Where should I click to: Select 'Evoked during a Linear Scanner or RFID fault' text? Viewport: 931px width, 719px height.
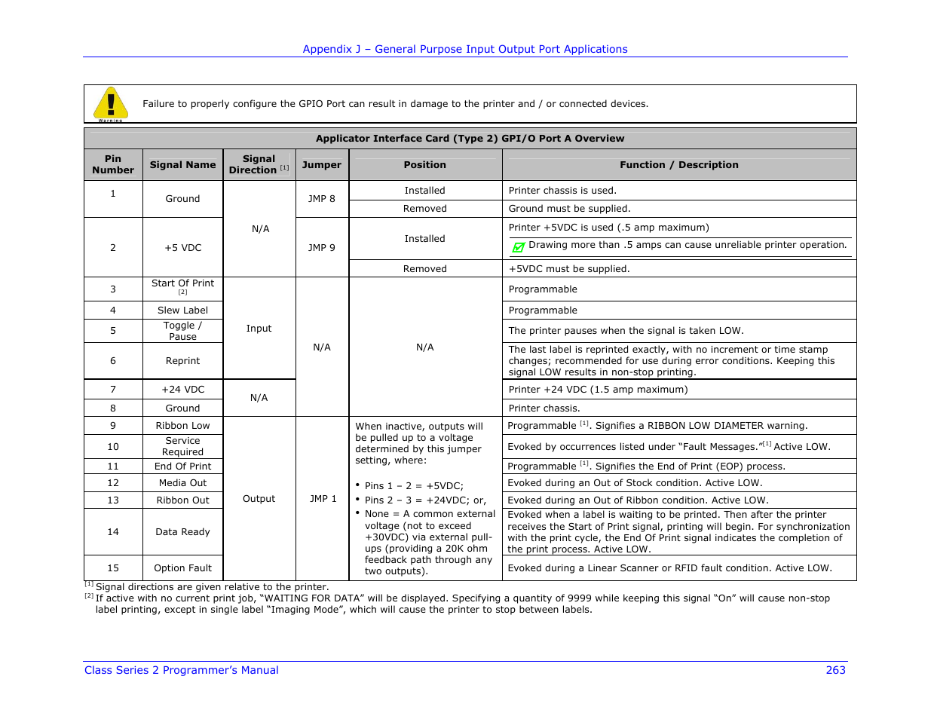pos(670,568)
